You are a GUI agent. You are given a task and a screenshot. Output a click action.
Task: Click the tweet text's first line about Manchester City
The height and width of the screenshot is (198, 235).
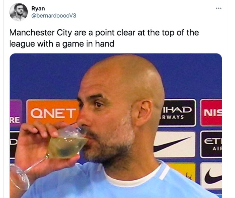(104, 33)
